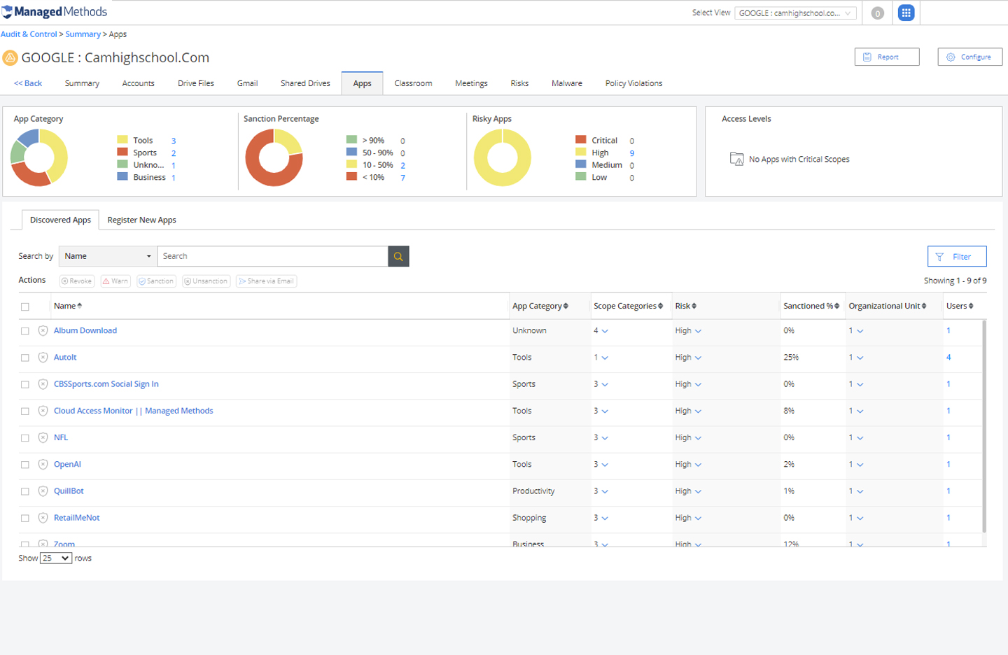Click the Risky Apps donut chart

pyautogui.click(x=503, y=158)
